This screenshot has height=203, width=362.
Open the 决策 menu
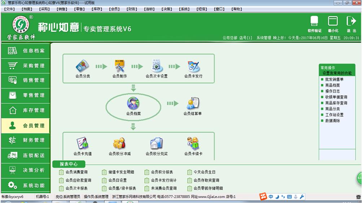167,9
